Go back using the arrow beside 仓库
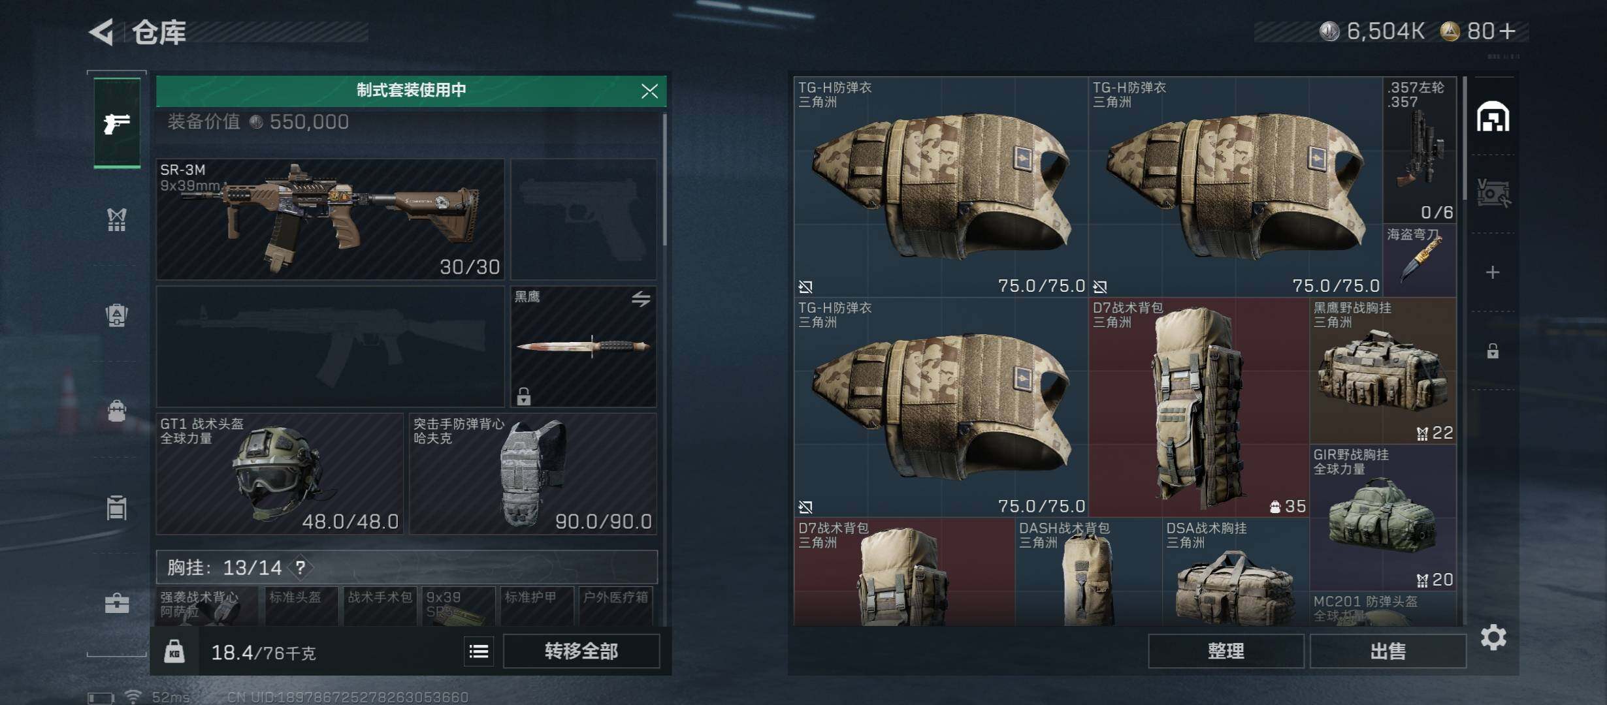 point(101,31)
